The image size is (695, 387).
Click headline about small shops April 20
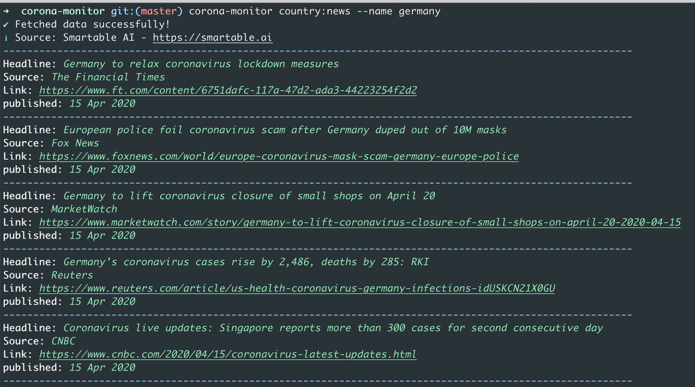pos(249,196)
